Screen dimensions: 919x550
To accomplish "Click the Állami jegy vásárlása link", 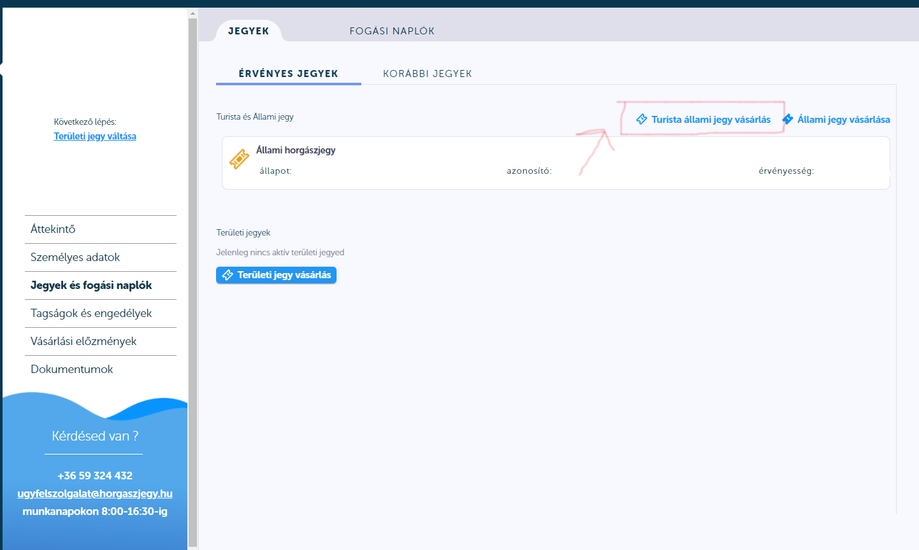I will (x=836, y=119).
